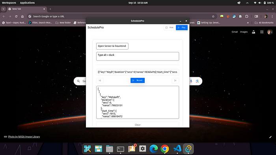Click the battery 100% indicator
Viewport: 276px width, 155px height.
coord(269,3)
